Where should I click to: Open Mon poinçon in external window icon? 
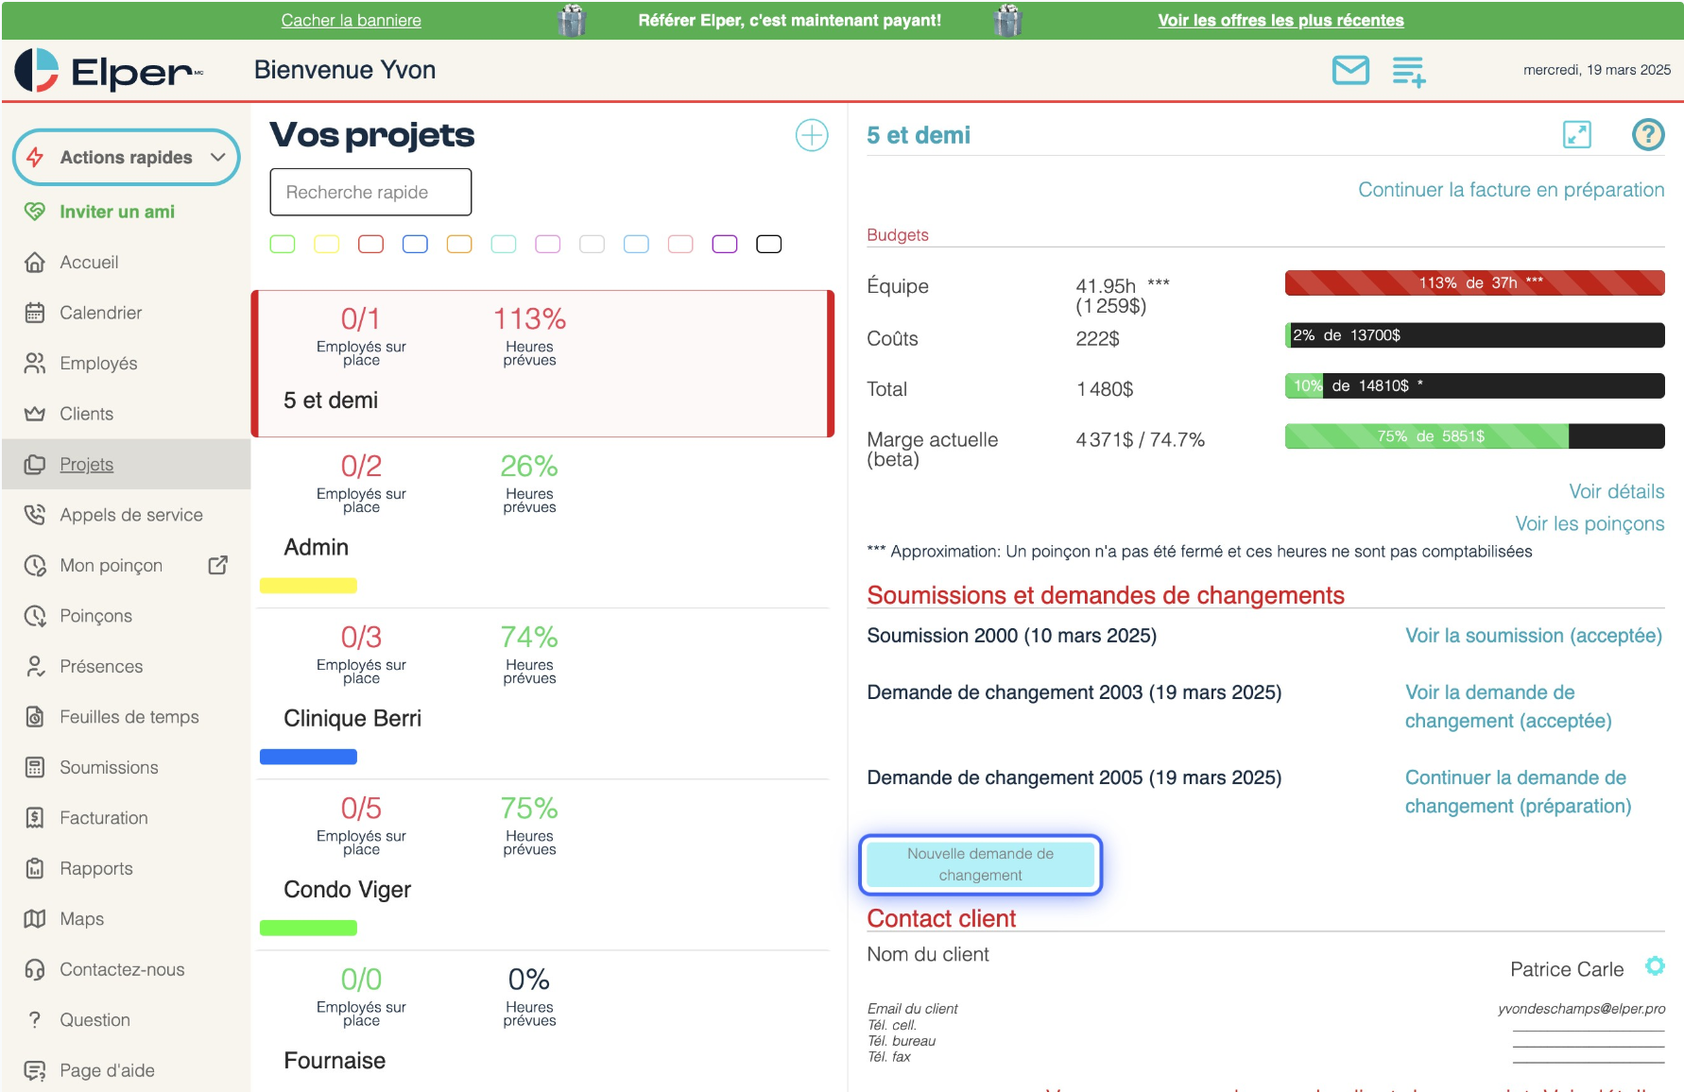click(x=218, y=565)
